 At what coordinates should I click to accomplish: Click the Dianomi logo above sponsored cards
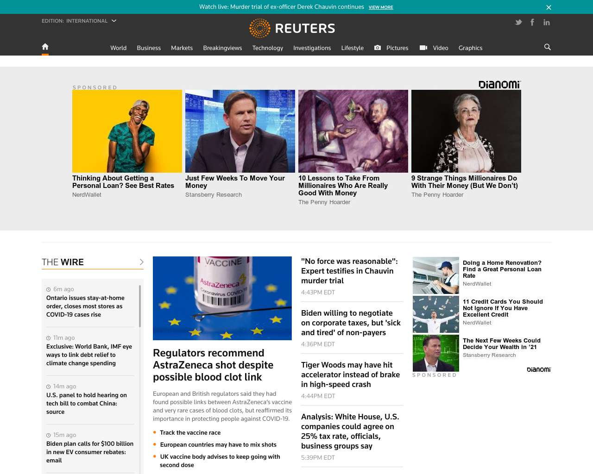click(499, 84)
